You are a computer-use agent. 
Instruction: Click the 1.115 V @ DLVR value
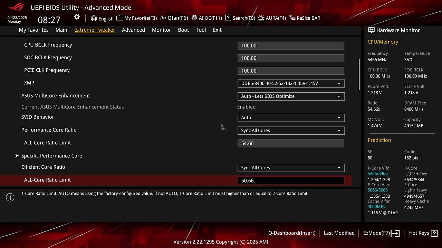(383, 213)
